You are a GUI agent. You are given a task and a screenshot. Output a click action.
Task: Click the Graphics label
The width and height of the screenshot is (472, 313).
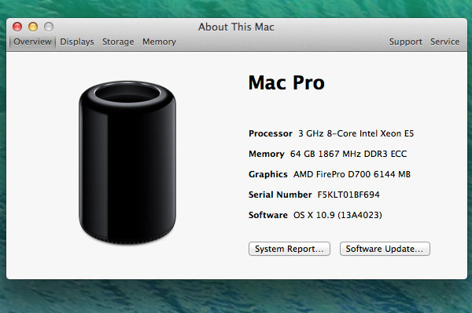(x=268, y=174)
